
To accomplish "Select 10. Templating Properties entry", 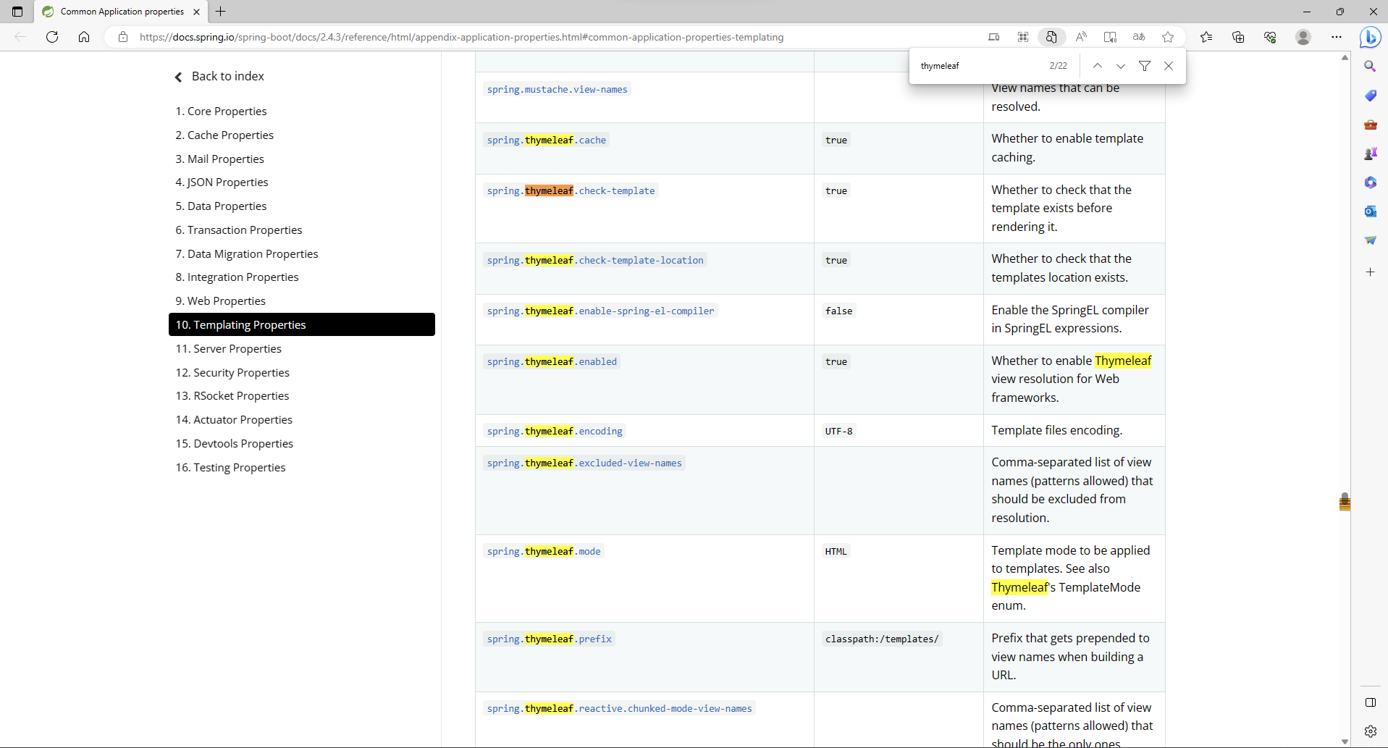I will [x=302, y=324].
